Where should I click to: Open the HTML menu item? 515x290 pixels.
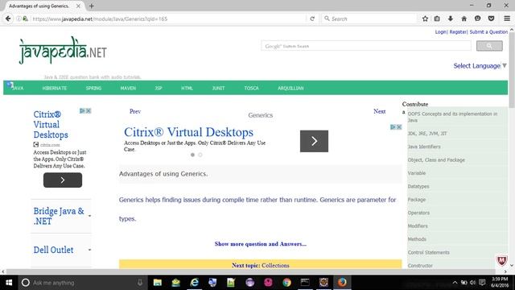pyautogui.click(x=187, y=88)
